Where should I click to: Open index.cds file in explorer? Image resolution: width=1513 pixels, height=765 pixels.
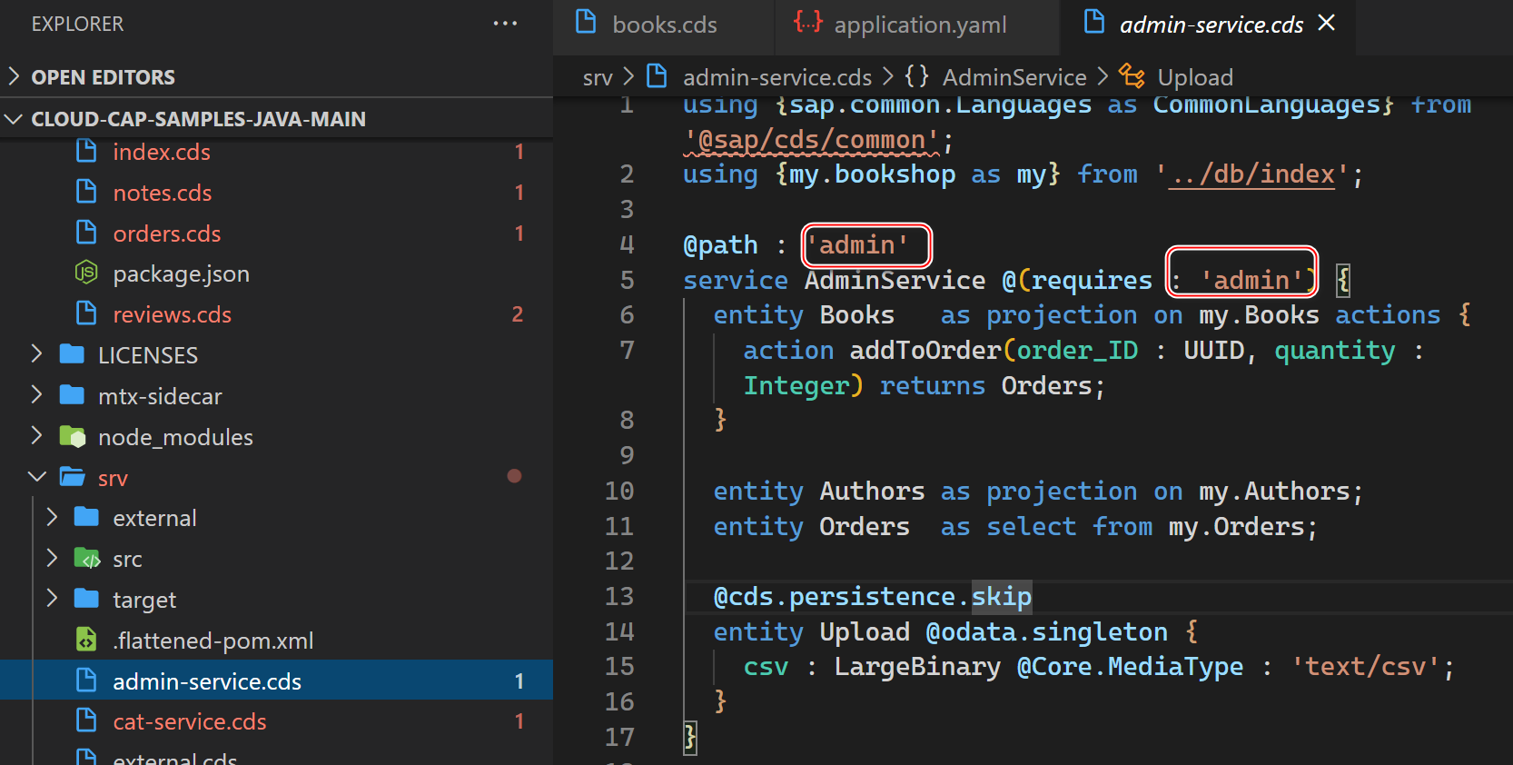(x=162, y=152)
